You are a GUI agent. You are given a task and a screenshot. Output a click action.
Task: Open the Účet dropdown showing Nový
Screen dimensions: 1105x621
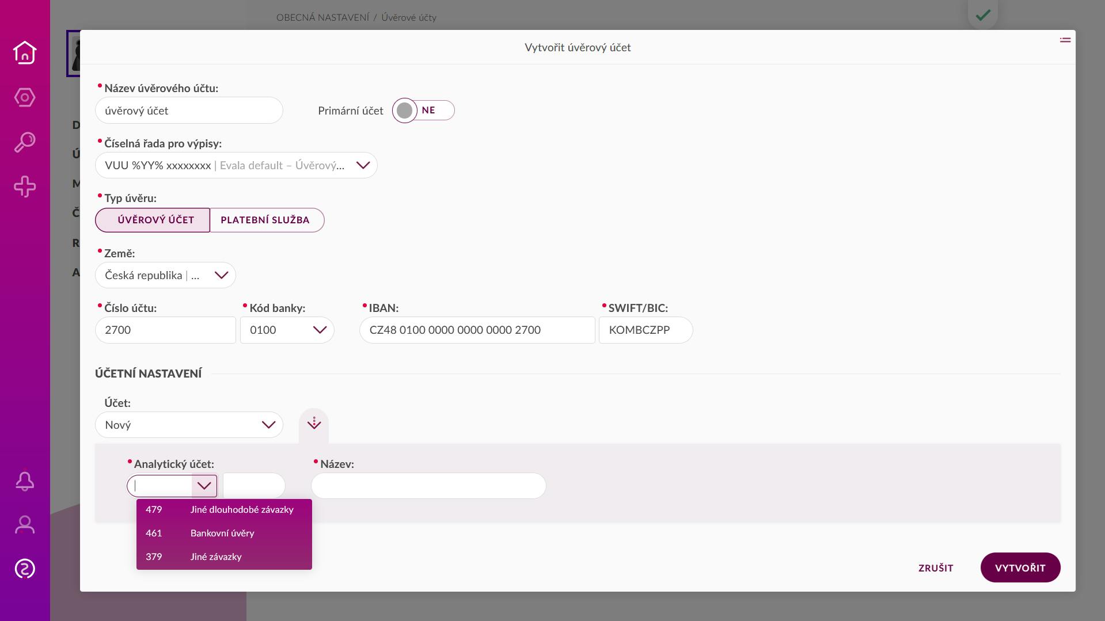[x=189, y=425]
